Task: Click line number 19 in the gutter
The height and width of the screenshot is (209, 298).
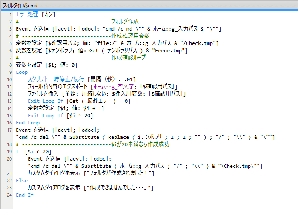Action: [x=9, y=152]
